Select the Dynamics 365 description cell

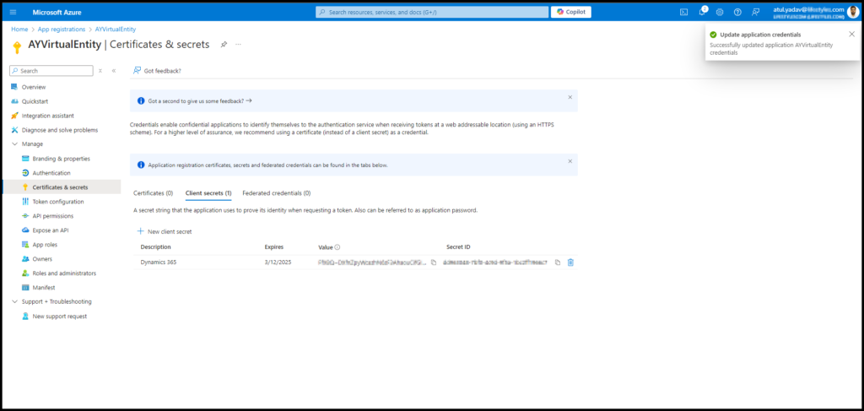coord(159,262)
